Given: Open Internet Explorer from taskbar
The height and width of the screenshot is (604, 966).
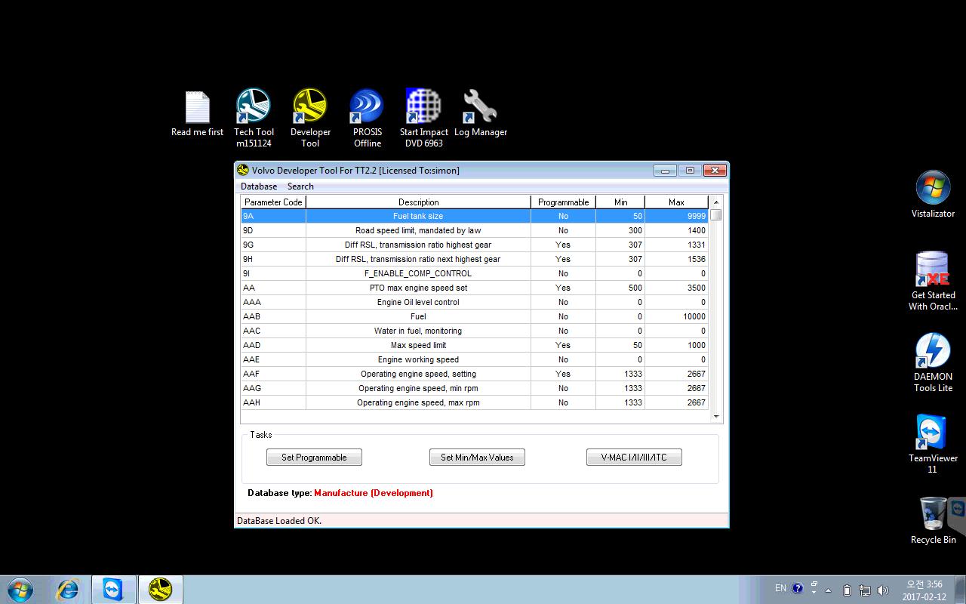Looking at the screenshot, I should (68, 590).
